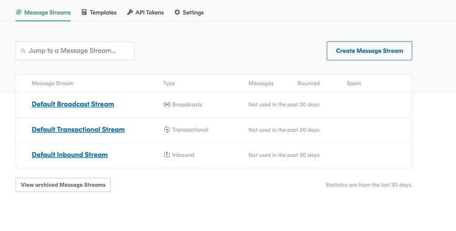Click the search magnifier icon

tap(23, 51)
